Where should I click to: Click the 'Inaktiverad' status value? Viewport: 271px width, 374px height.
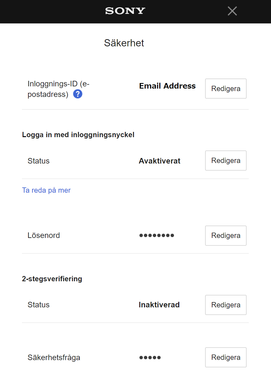tap(159, 305)
